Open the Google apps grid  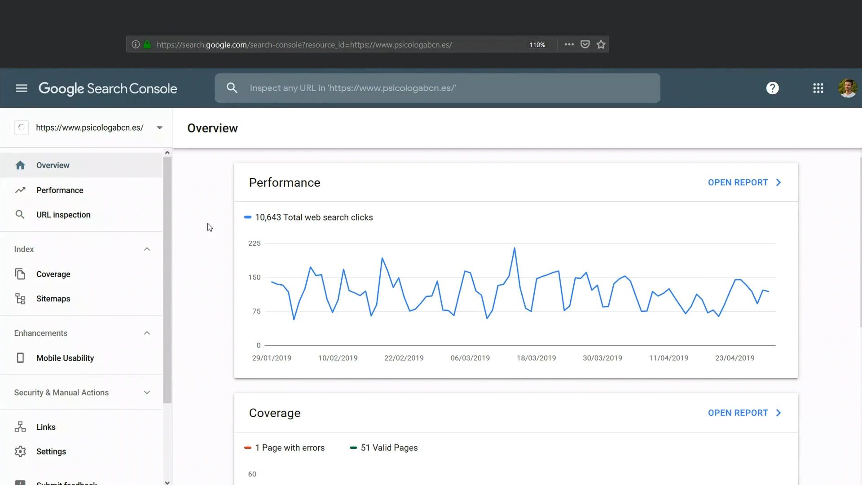[818, 88]
